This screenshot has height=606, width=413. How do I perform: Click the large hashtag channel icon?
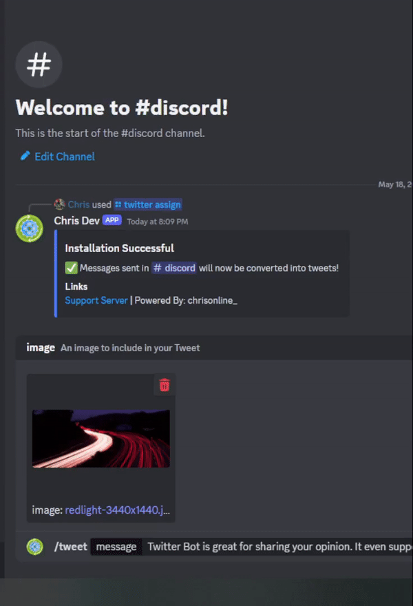(x=39, y=65)
